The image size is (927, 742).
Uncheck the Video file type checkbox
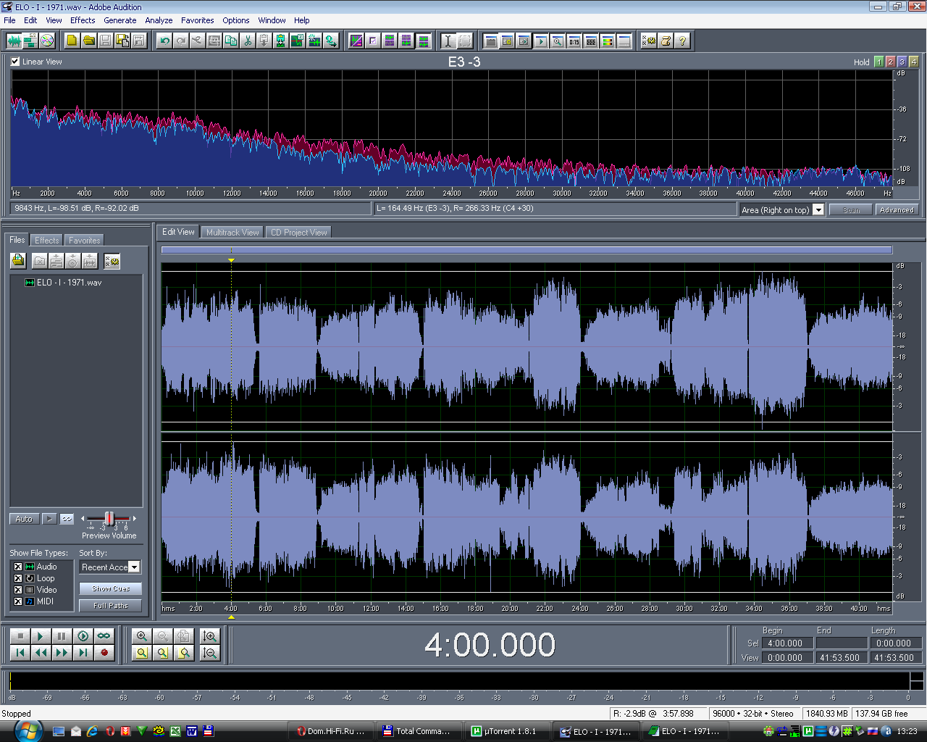click(18, 590)
